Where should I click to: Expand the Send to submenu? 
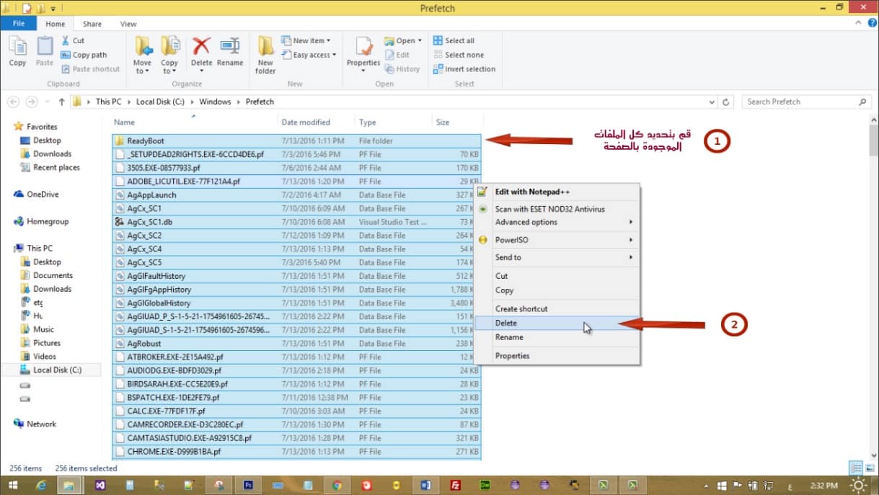pyautogui.click(x=557, y=257)
